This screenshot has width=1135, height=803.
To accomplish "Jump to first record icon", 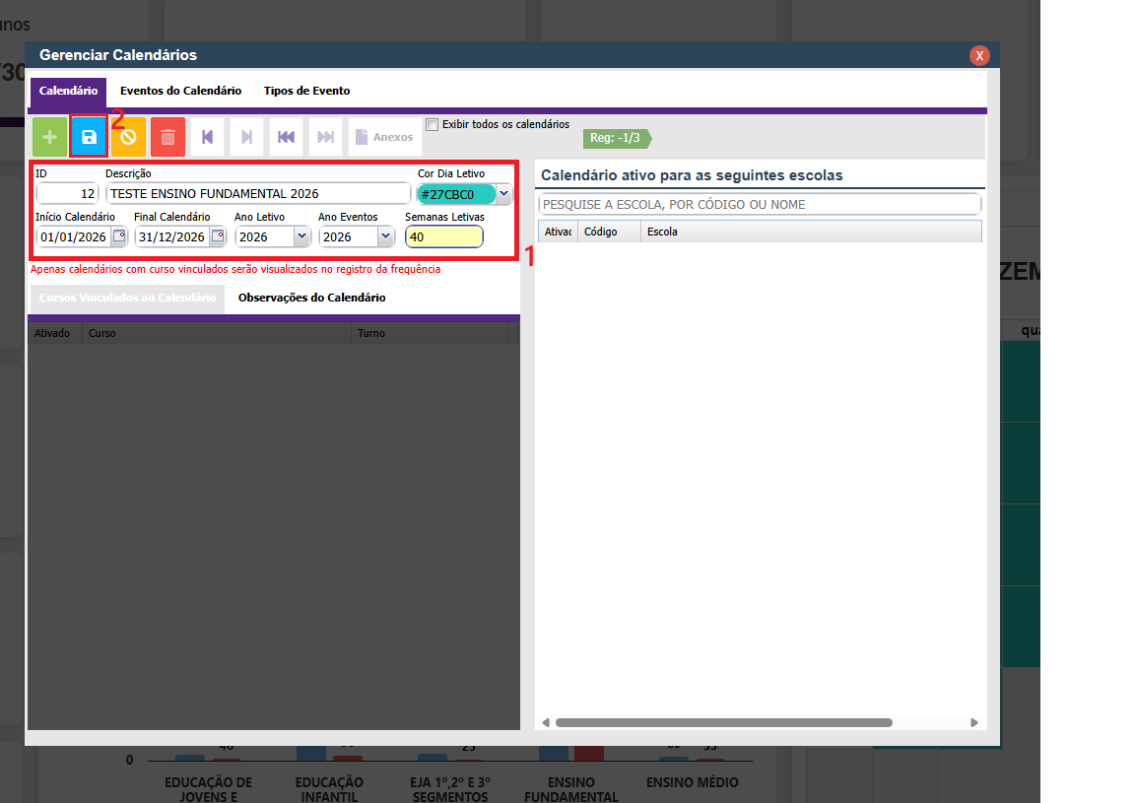I will tap(286, 137).
